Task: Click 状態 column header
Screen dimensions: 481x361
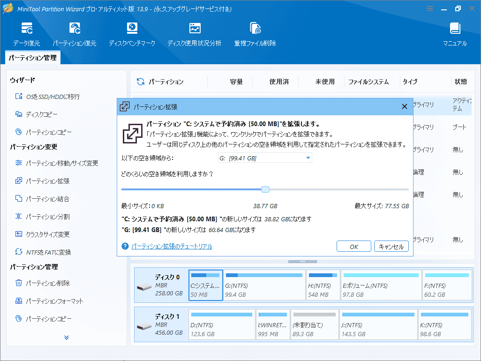Action: pyautogui.click(x=461, y=82)
